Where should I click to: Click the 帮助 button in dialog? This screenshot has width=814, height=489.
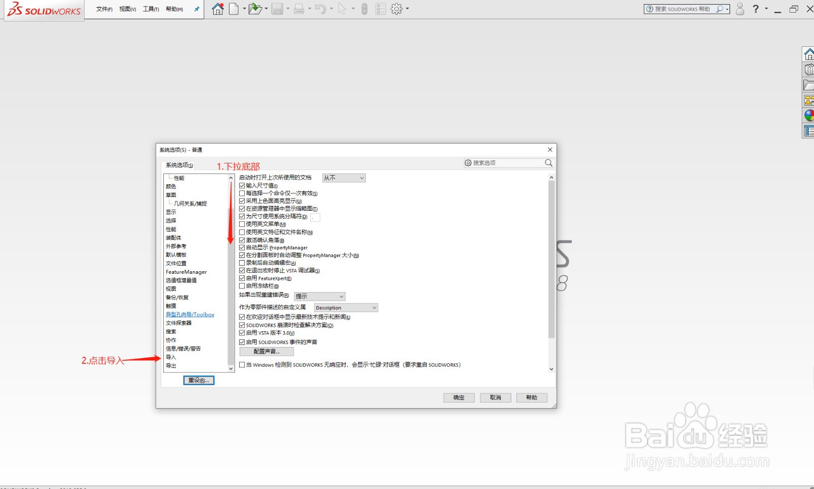532,397
